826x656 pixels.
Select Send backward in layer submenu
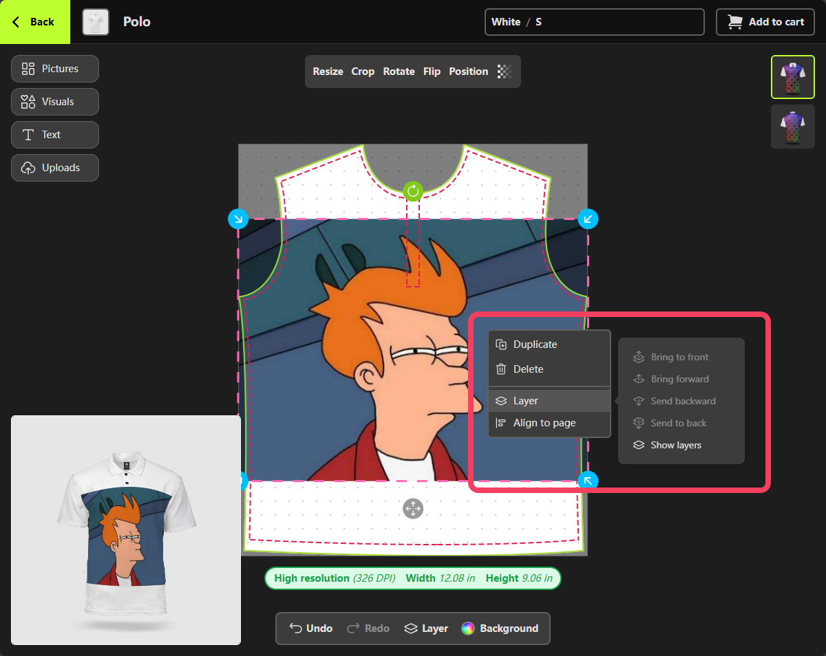coord(681,401)
